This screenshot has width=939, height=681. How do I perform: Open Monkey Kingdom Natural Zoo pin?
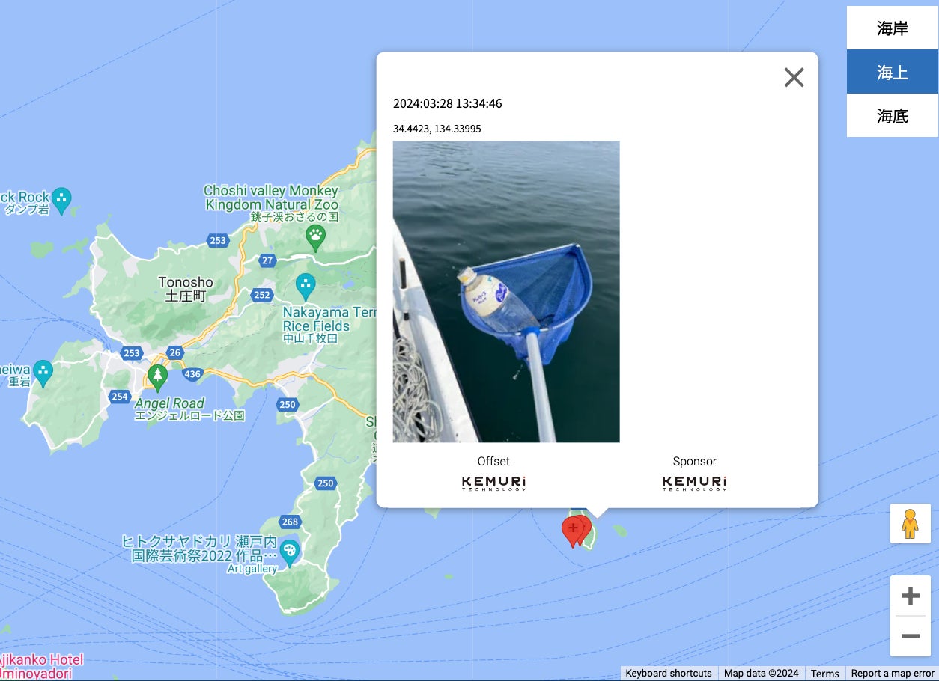coord(316,239)
